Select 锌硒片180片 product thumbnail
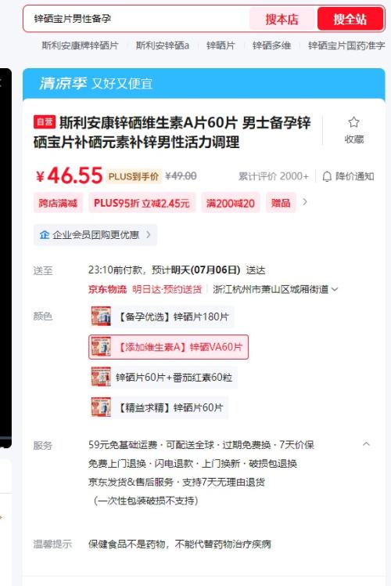 click(x=101, y=317)
